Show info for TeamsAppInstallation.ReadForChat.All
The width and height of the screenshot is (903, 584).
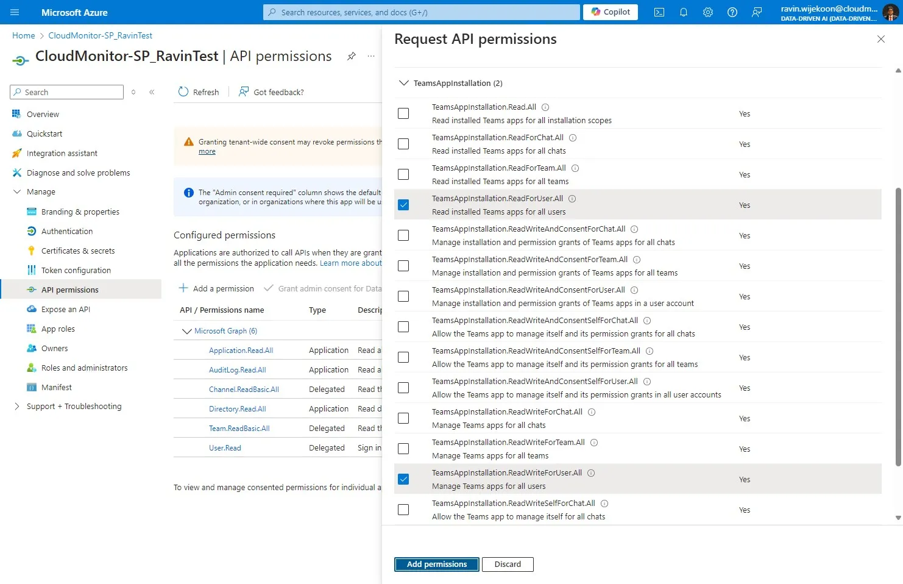[x=573, y=138]
